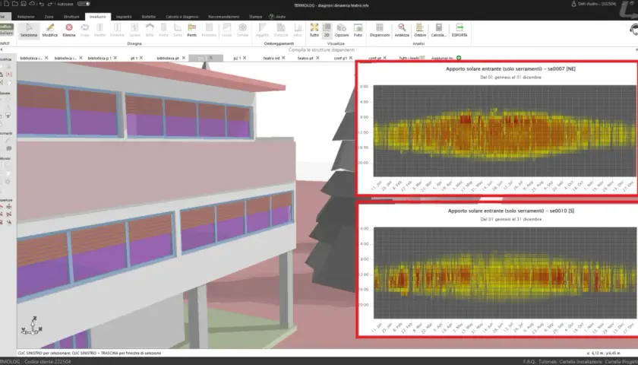Open the headset support icon
This screenshot has height=365, width=638.
634,30
